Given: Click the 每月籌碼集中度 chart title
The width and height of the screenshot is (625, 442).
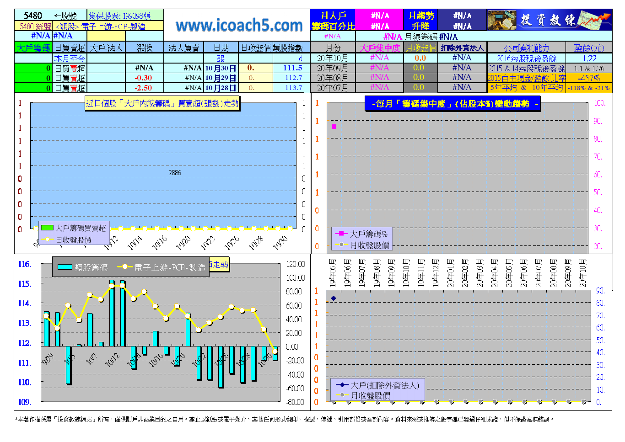Looking at the screenshot, I should pyautogui.click(x=453, y=104).
